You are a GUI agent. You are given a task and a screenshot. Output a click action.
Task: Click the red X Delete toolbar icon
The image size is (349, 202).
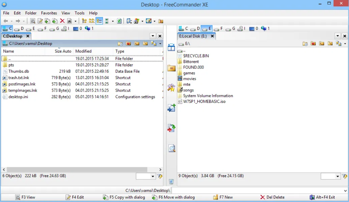pyautogui.click(x=62, y=21)
